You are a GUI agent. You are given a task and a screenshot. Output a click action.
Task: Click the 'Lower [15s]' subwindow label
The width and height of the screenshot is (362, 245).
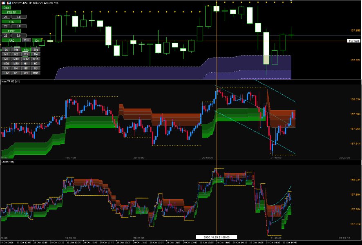coord(8,162)
